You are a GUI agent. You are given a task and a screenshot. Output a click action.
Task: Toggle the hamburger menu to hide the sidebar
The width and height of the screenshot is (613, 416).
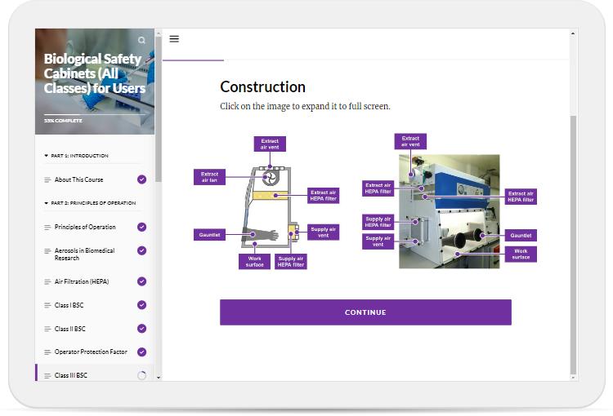(x=174, y=39)
